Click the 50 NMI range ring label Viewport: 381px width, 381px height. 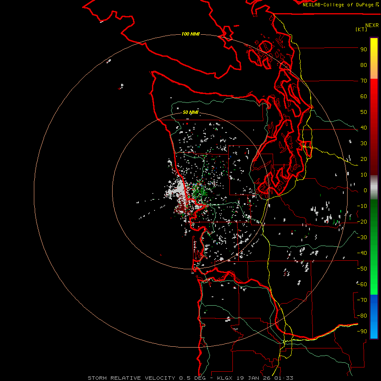tap(190, 112)
